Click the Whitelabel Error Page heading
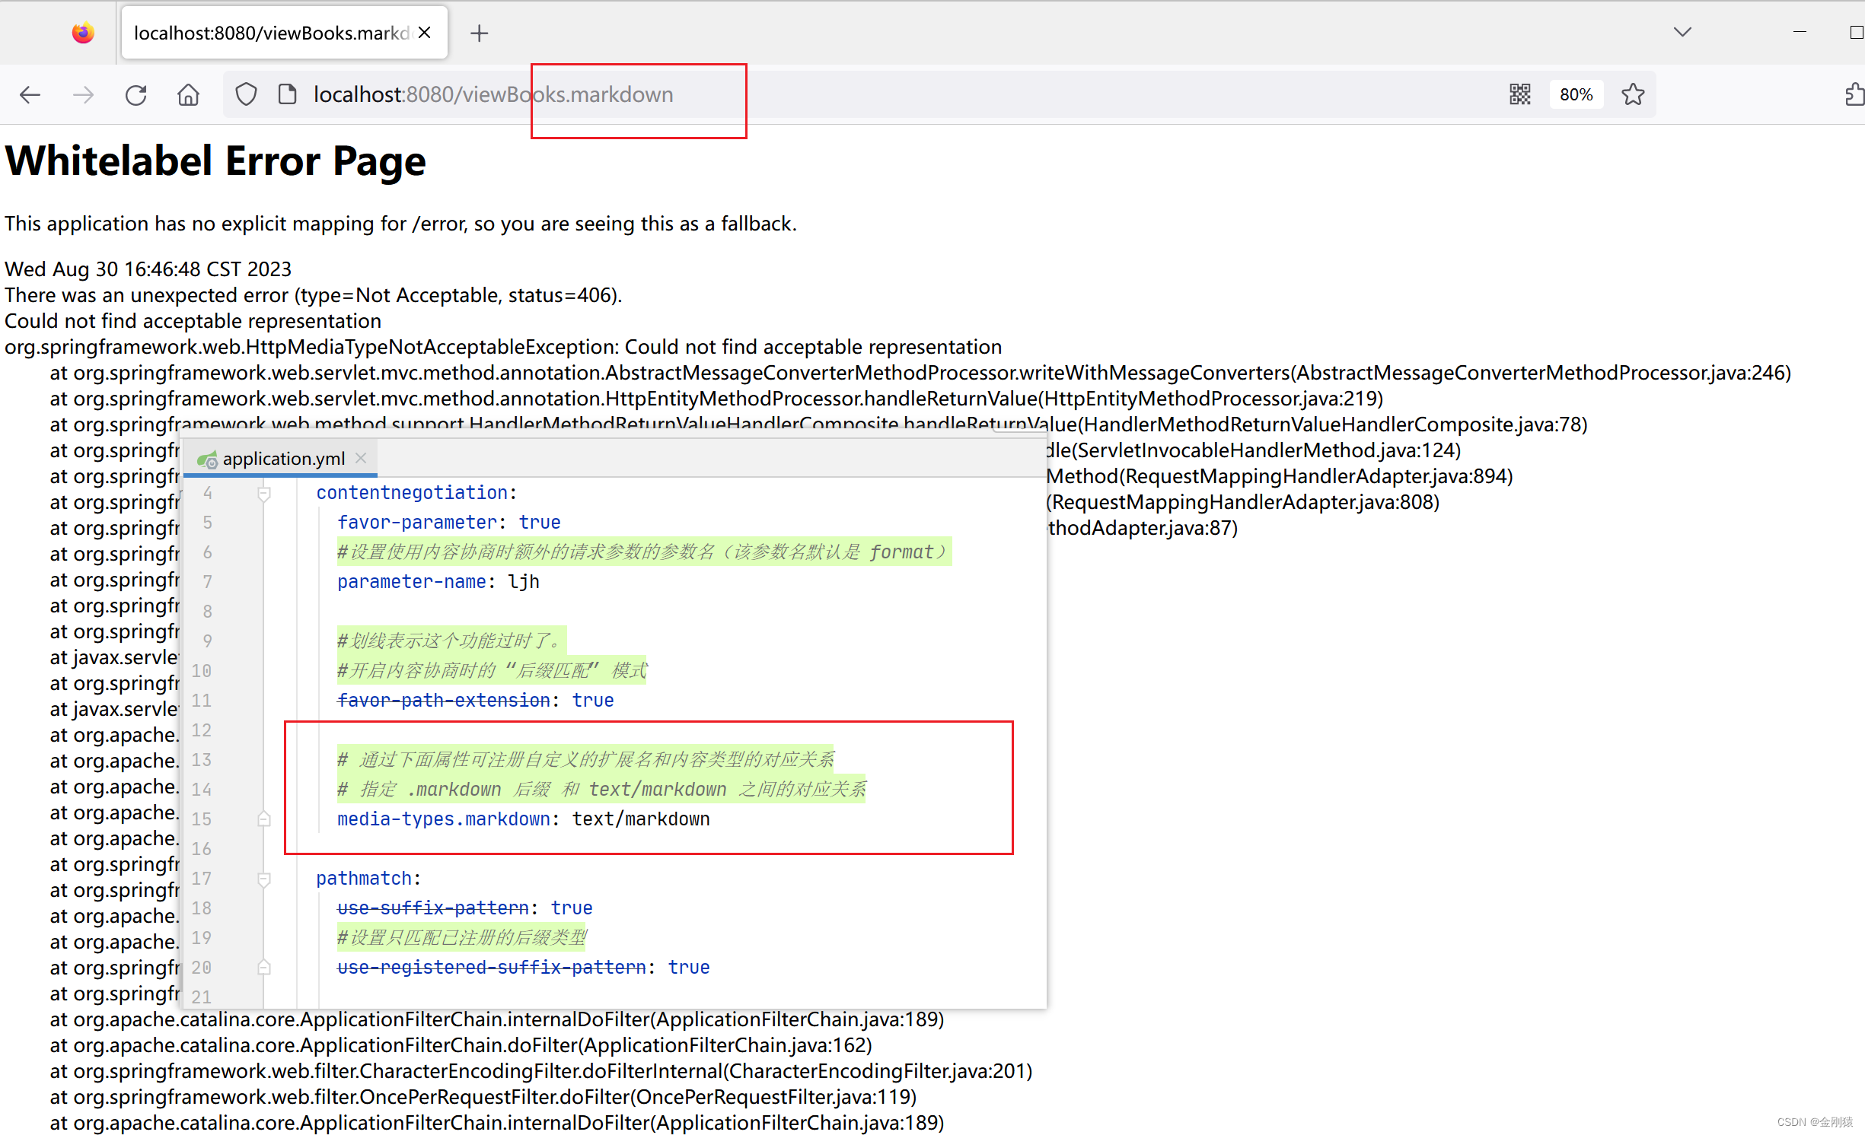The image size is (1865, 1135). (215, 161)
